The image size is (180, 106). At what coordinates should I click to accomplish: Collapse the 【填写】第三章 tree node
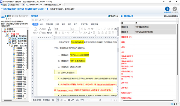(7, 43)
